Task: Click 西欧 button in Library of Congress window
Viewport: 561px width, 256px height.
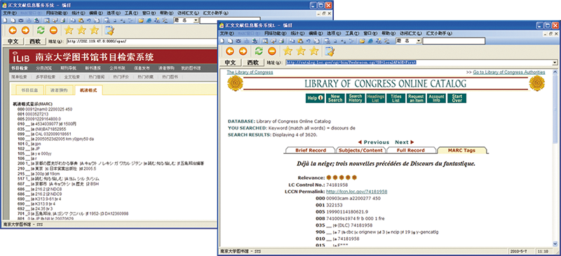Action: (253, 62)
